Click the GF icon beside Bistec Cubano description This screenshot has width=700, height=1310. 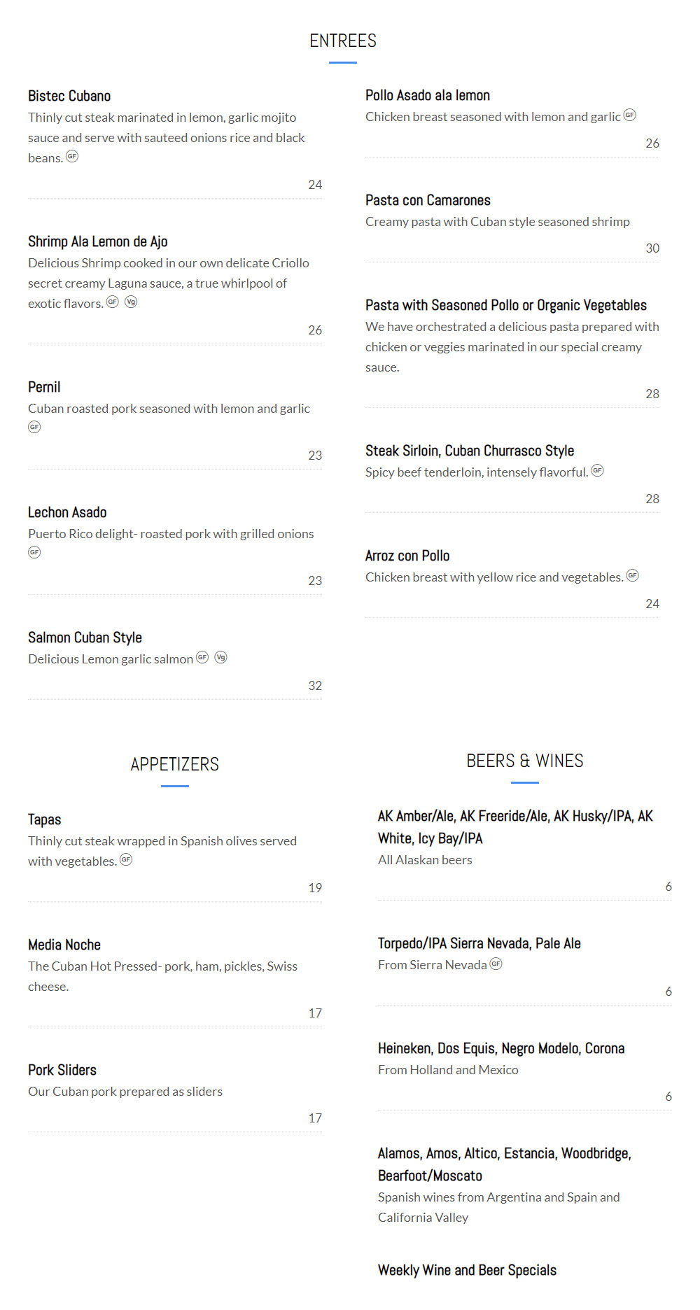(x=72, y=156)
